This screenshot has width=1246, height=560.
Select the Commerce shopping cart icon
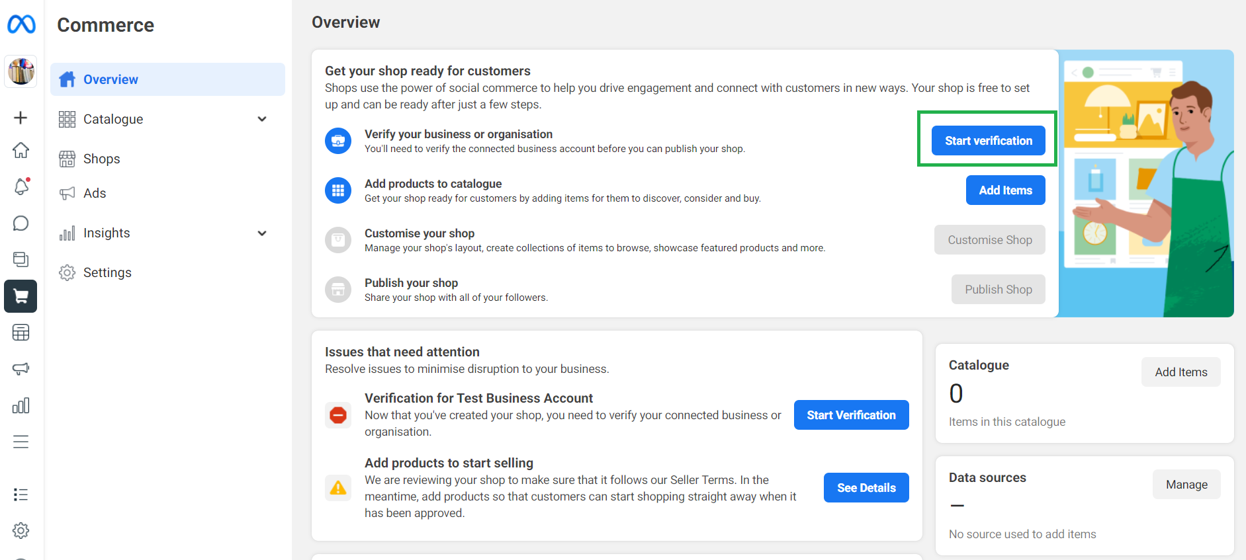[21, 296]
